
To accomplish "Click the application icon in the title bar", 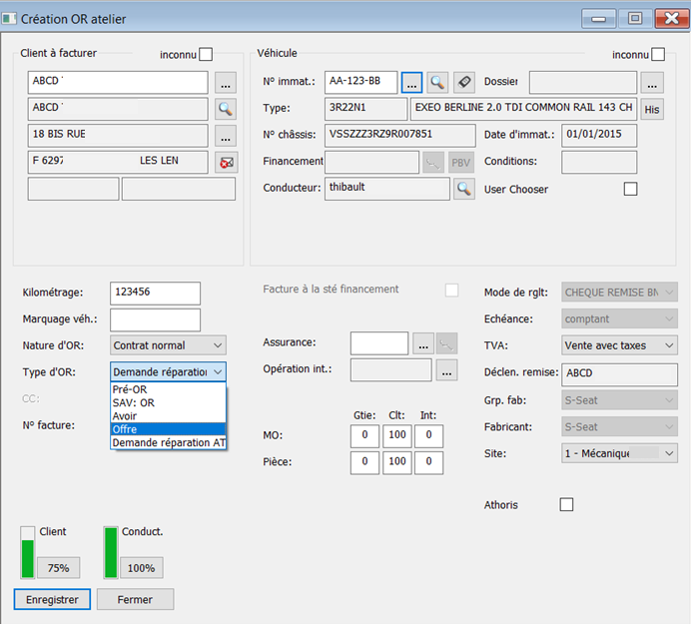I will click(x=9, y=19).
